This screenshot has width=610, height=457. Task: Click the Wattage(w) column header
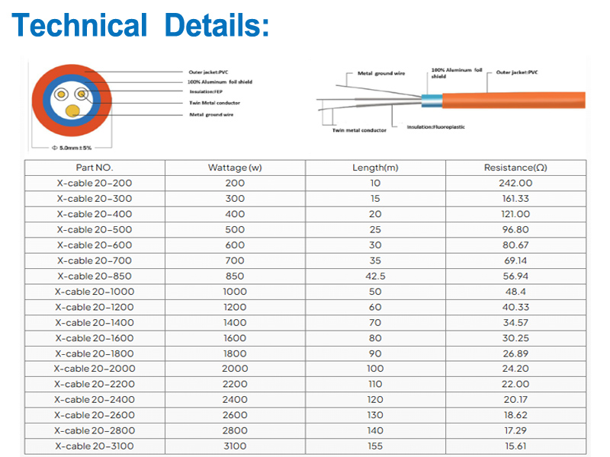(235, 168)
